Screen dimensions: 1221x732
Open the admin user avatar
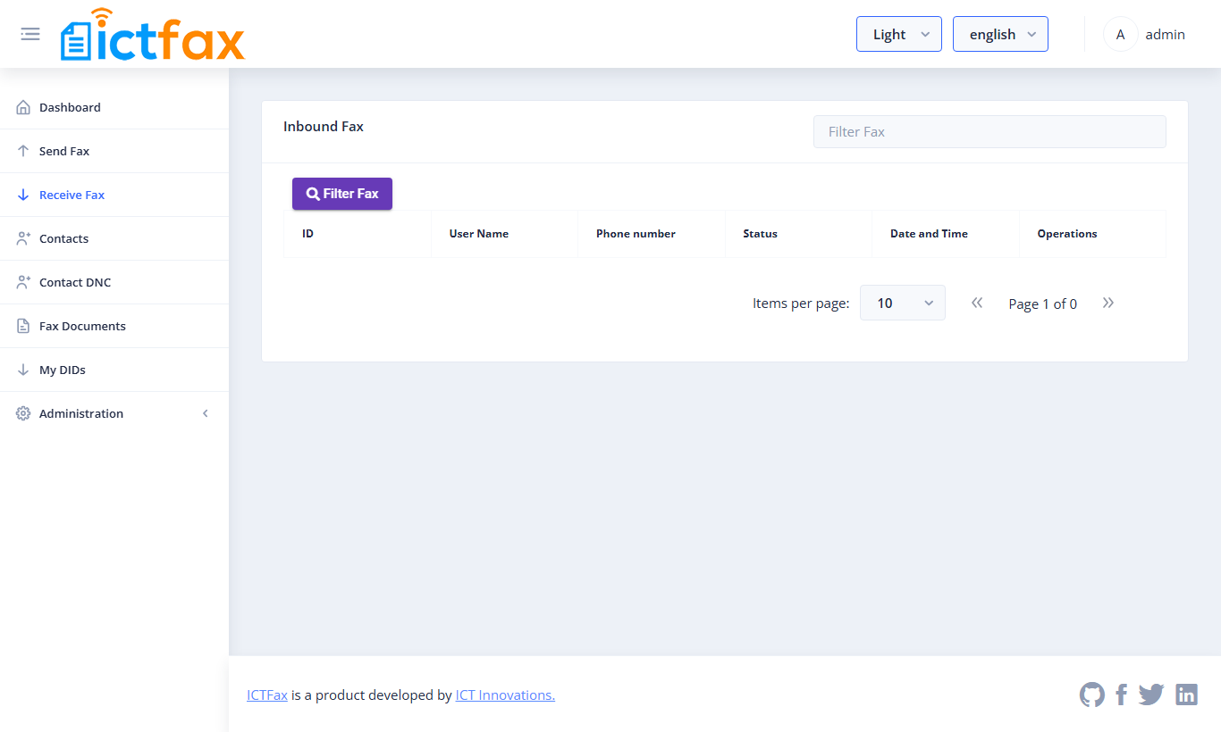click(1121, 35)
